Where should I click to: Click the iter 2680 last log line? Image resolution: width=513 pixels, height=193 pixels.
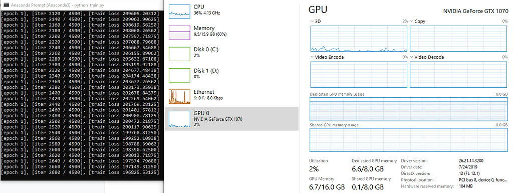click(80, 172)
